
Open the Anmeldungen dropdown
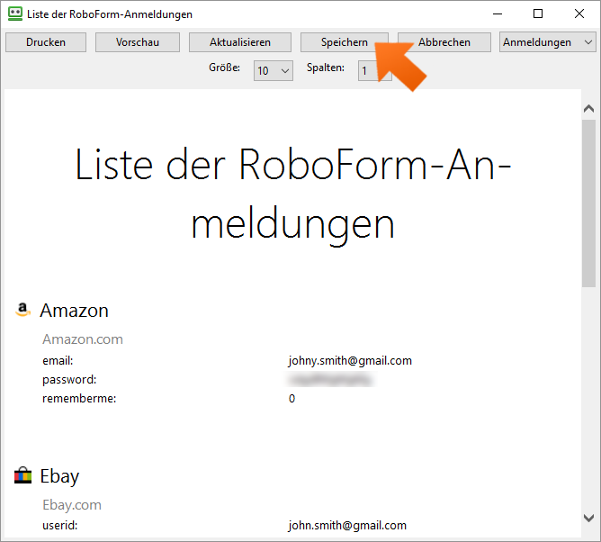pos(547,42)
